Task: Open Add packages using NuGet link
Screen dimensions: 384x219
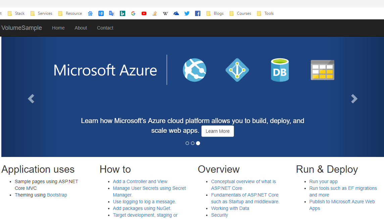Action: (142, 209)
